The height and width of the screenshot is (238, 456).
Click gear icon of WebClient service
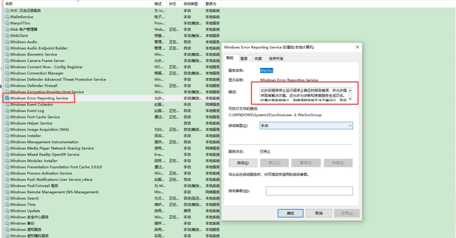7,36
